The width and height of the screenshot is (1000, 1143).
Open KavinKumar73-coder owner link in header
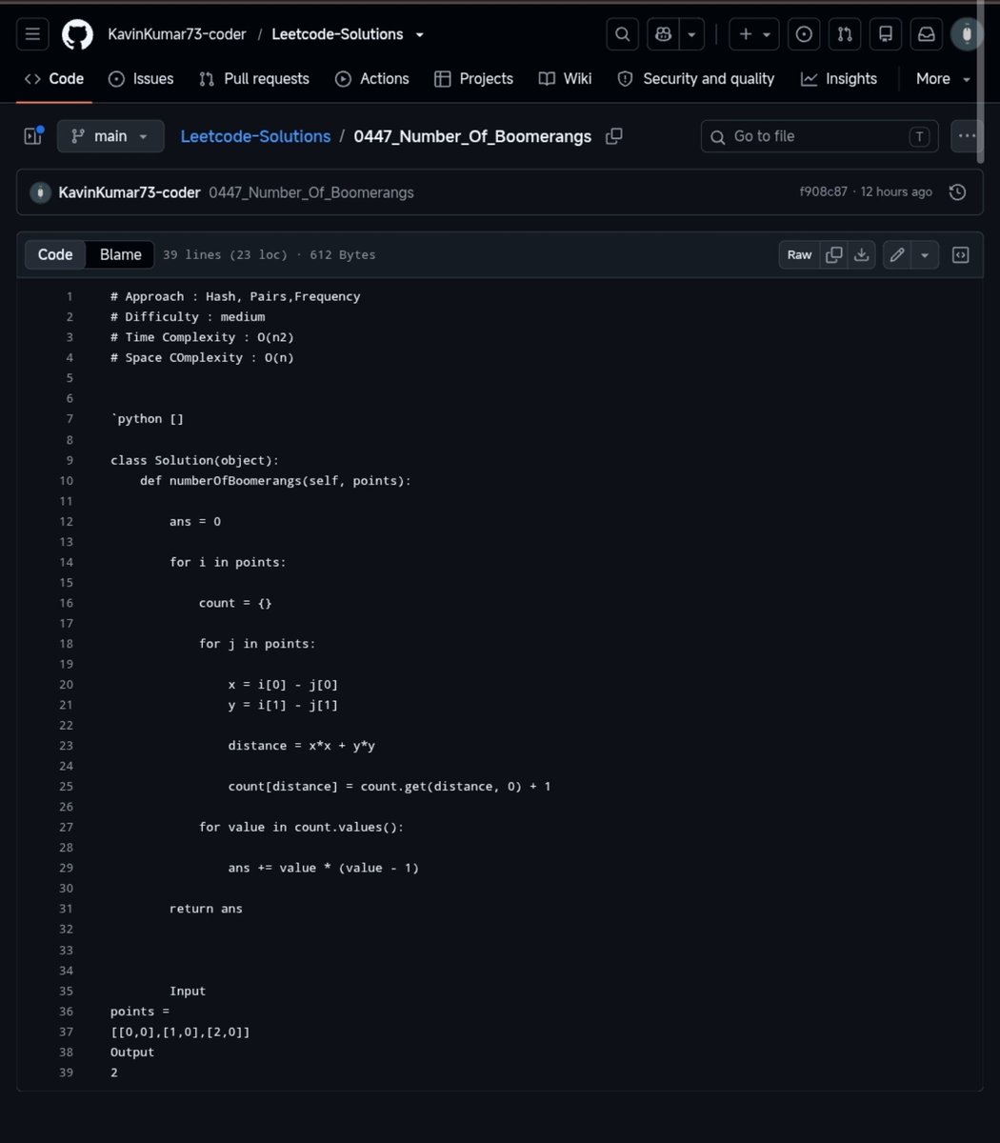pyautogui.click(x=177, y=34)
